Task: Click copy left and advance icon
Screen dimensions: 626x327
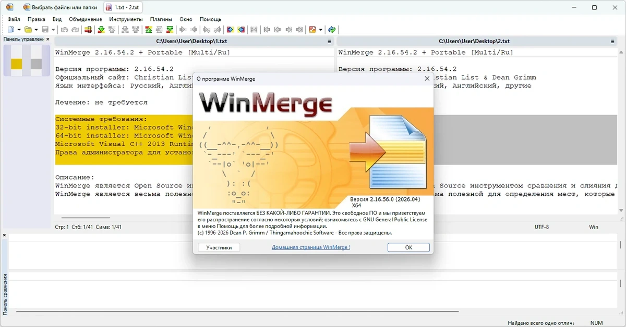Action: 218,30
